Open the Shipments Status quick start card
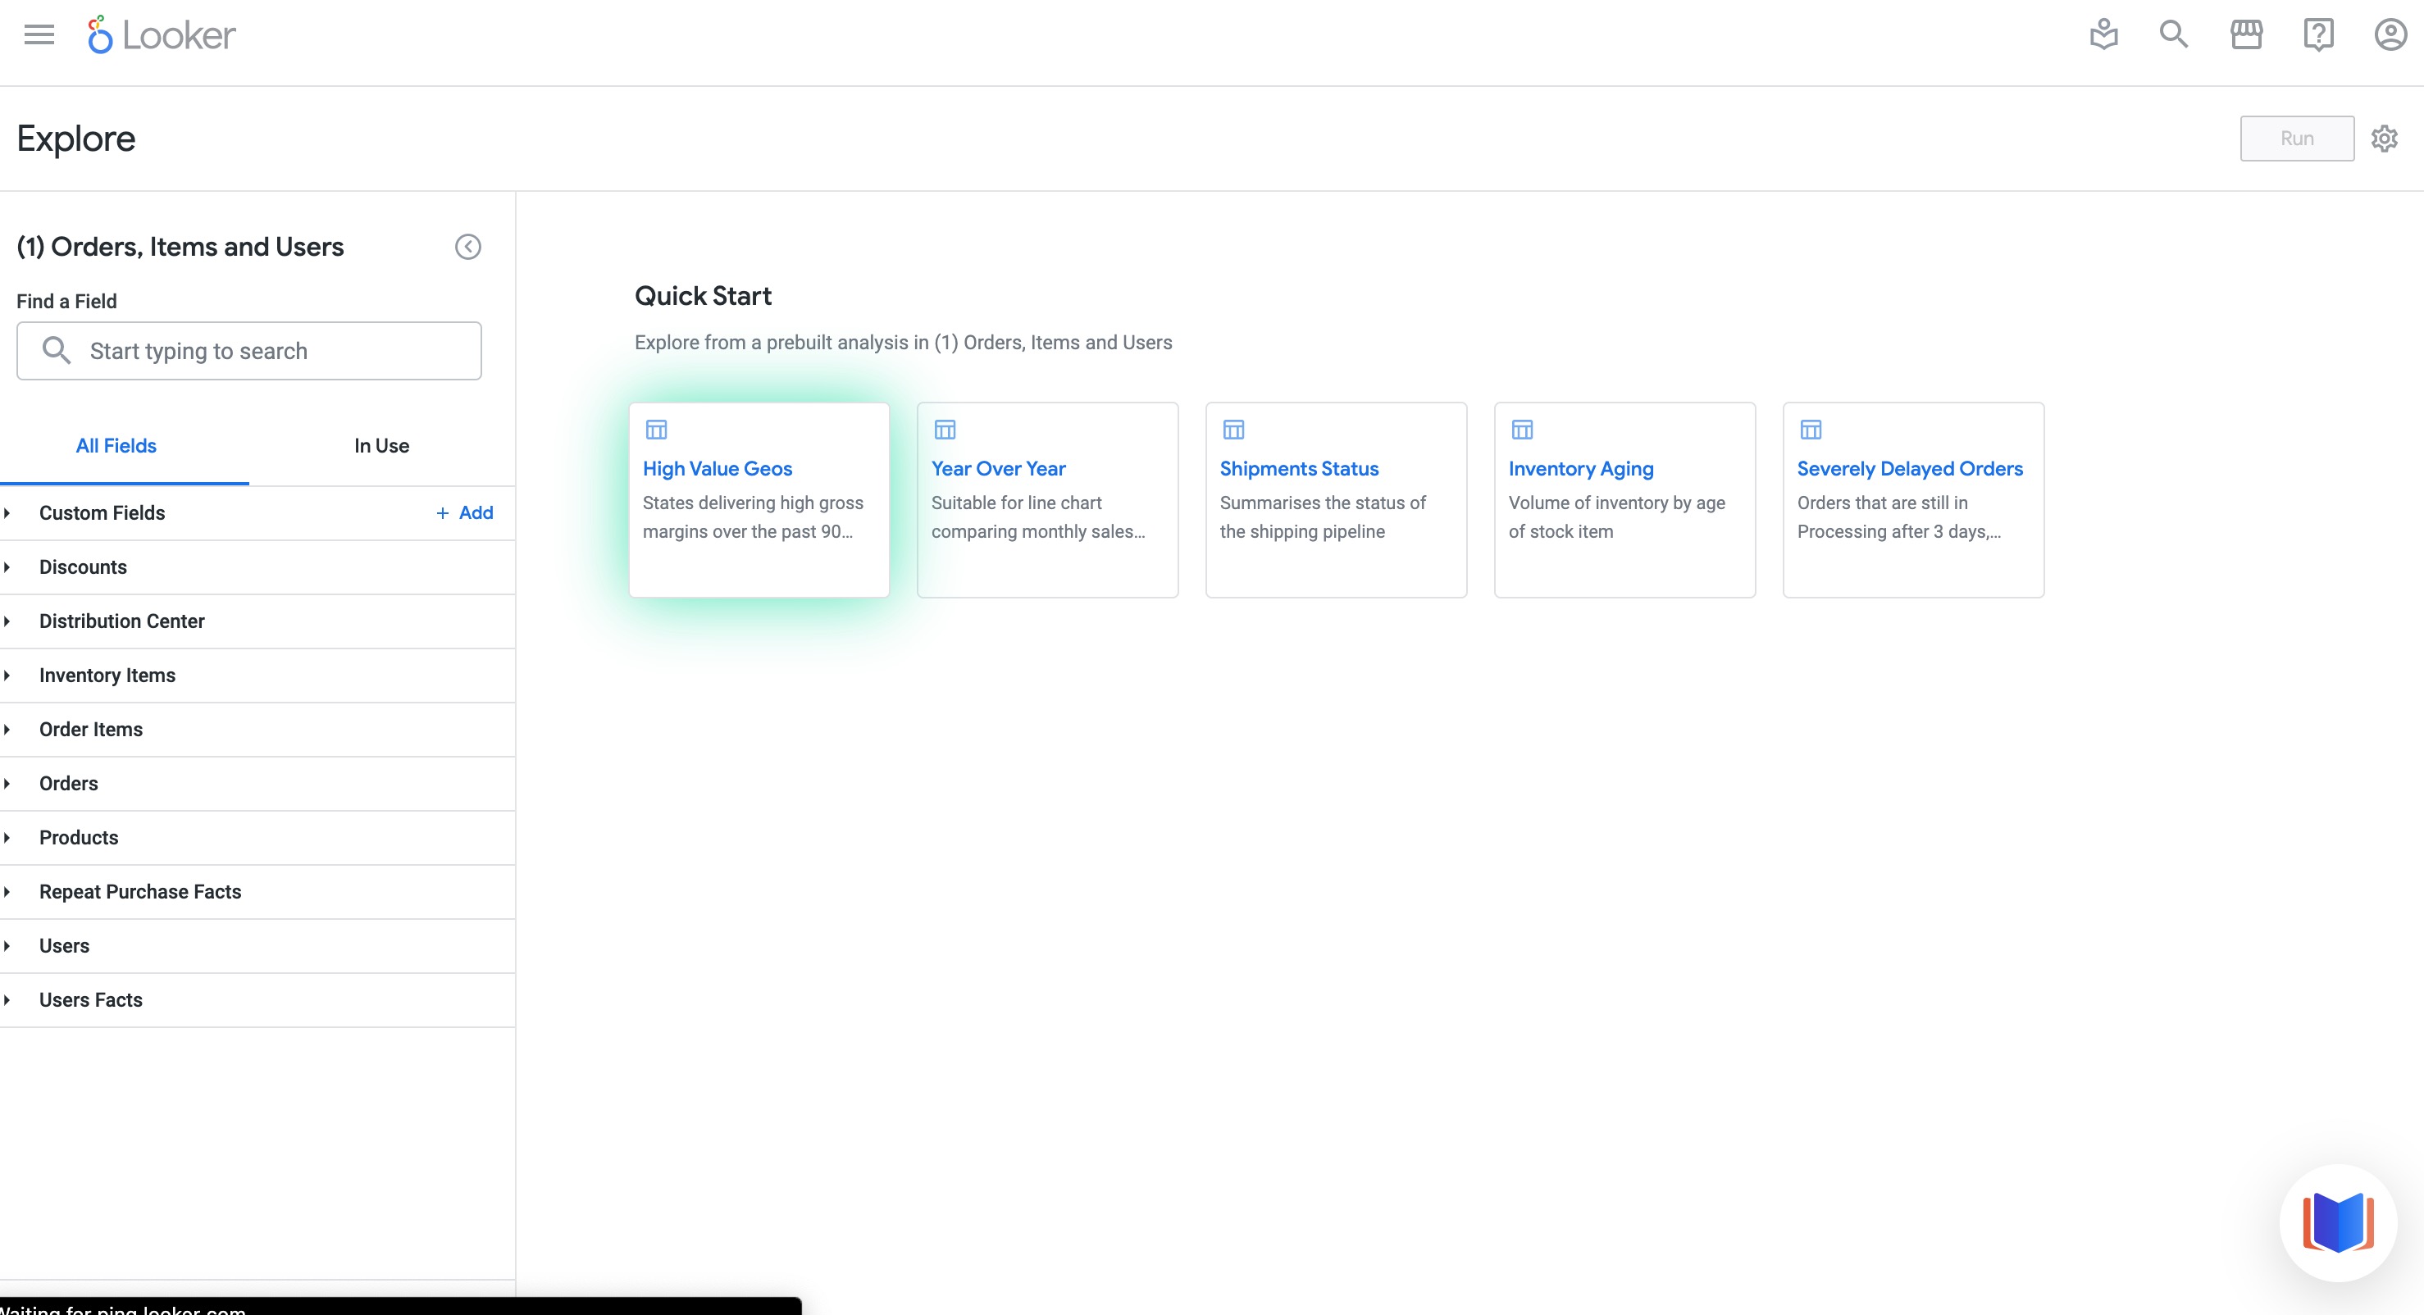This screenshot has height=1315, width=2424. point(1335,499)
